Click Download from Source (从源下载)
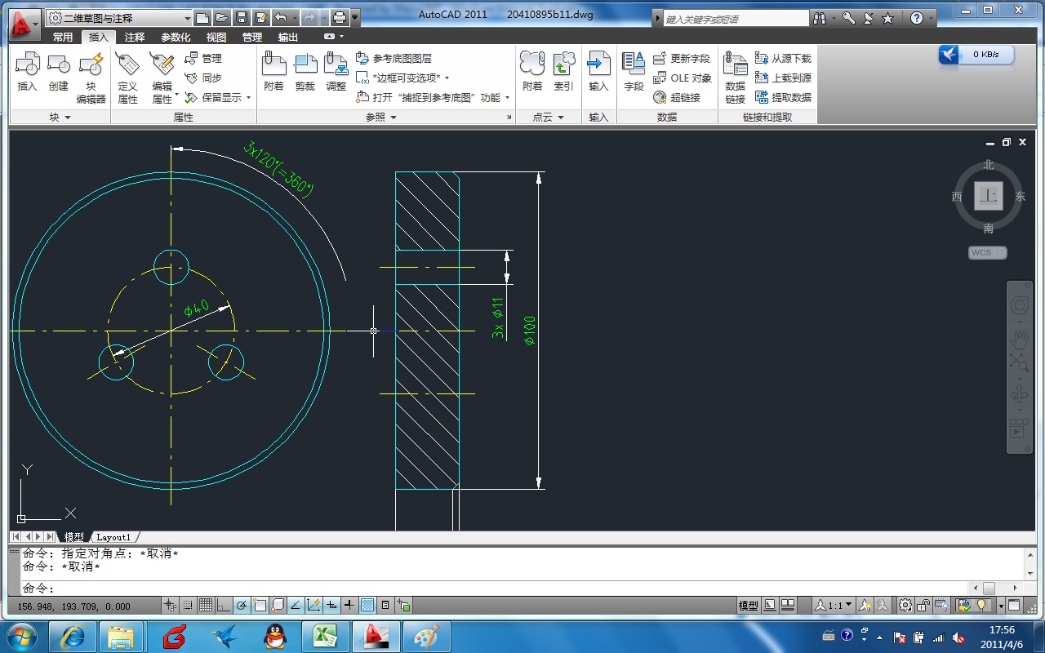The width and height of the screenshot is (1045, 653). click(x=784, y=58)
